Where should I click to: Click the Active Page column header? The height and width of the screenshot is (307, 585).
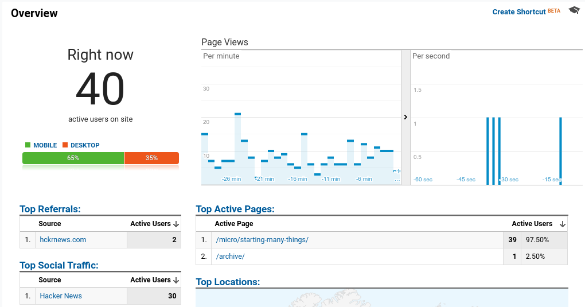point(234,224)
